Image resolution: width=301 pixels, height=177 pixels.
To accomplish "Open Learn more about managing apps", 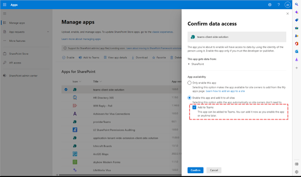I will pos(81,39).
